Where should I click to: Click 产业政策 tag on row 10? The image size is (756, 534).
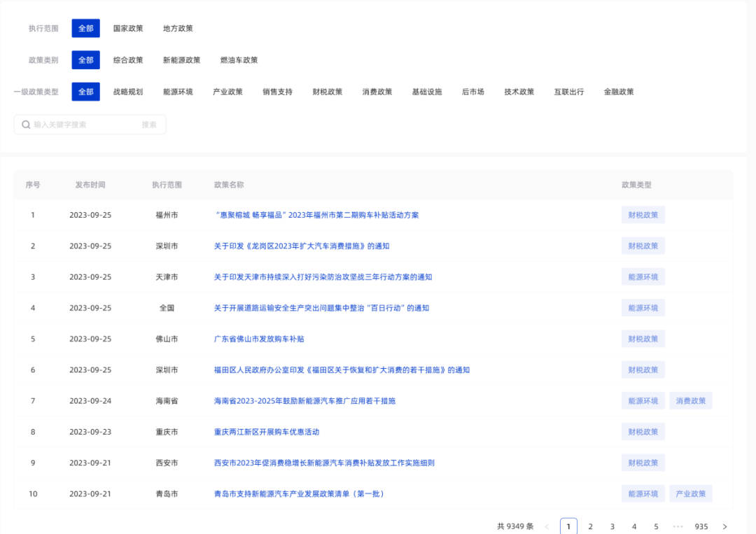coord(690,494)
